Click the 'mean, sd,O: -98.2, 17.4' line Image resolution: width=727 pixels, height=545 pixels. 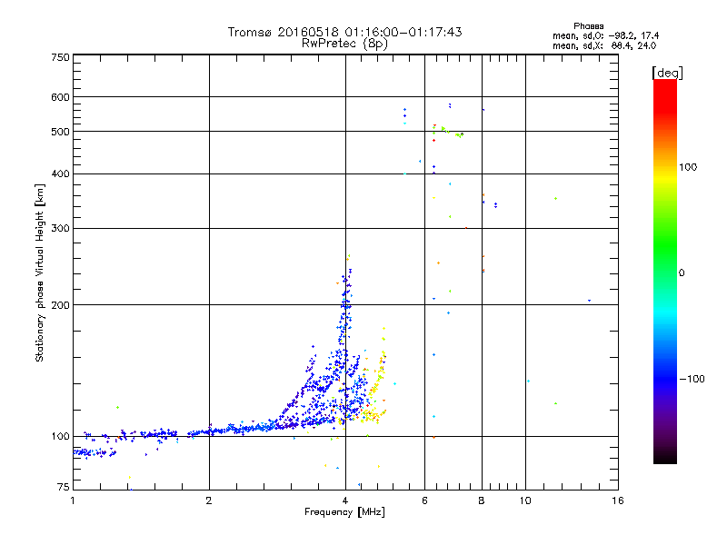pos(605,35)
